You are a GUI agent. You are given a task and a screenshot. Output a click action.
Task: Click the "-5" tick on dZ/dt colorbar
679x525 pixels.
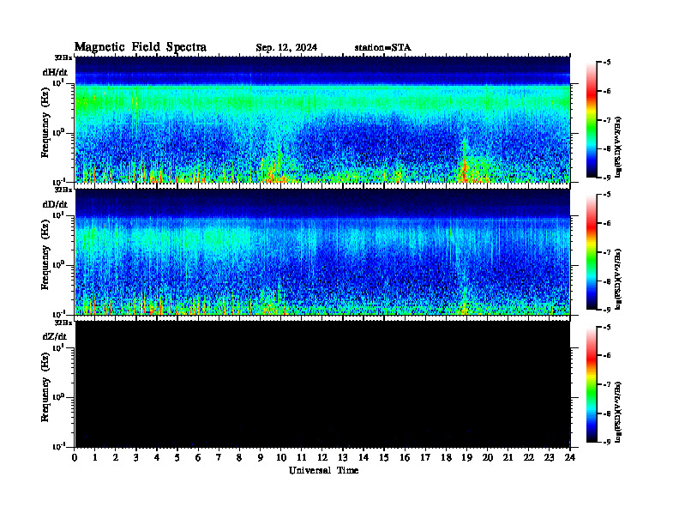[x=607, y=327]
